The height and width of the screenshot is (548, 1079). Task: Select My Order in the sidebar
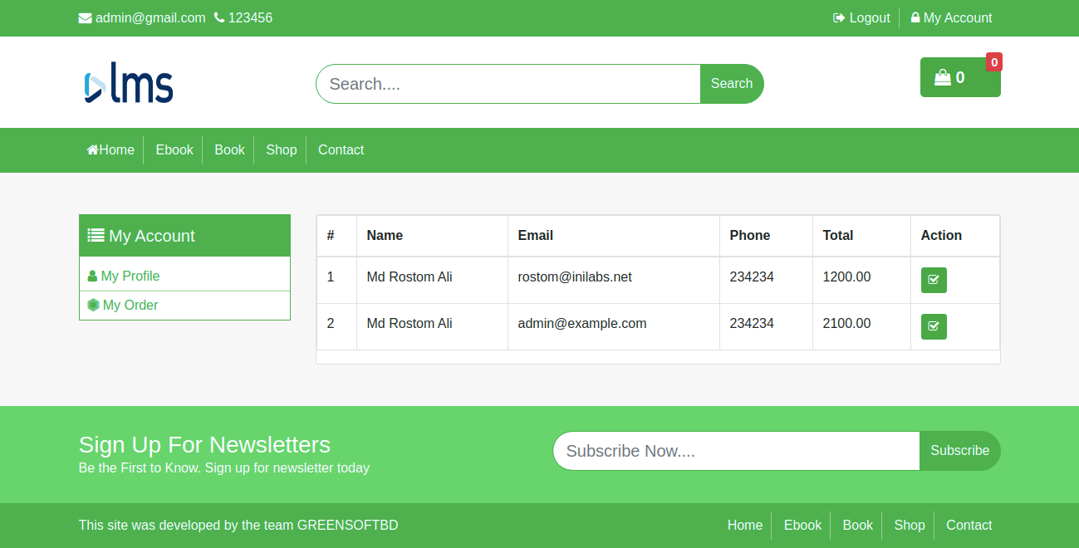(130, 305)
